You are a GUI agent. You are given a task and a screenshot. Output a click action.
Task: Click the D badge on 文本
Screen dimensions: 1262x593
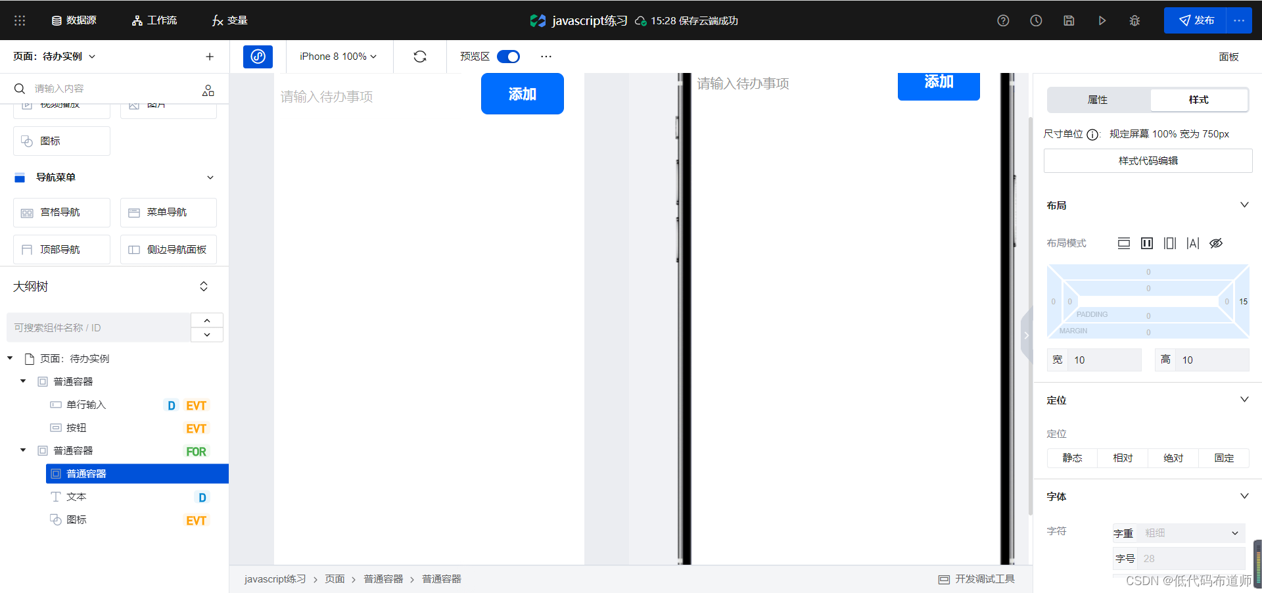tap(202, 498)
